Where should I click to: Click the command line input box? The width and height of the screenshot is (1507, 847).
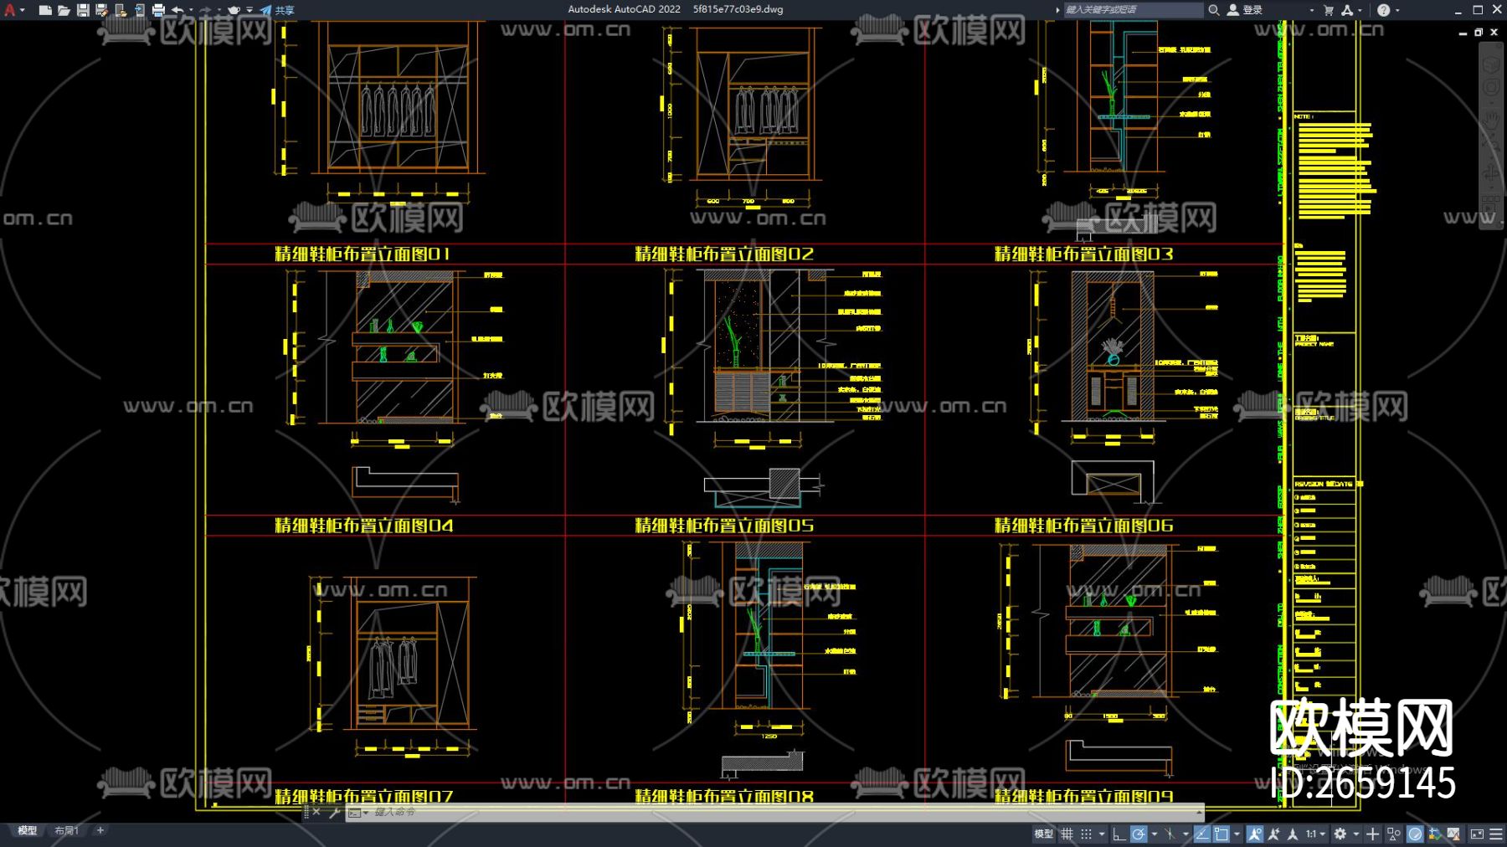[x=753, y=812]
